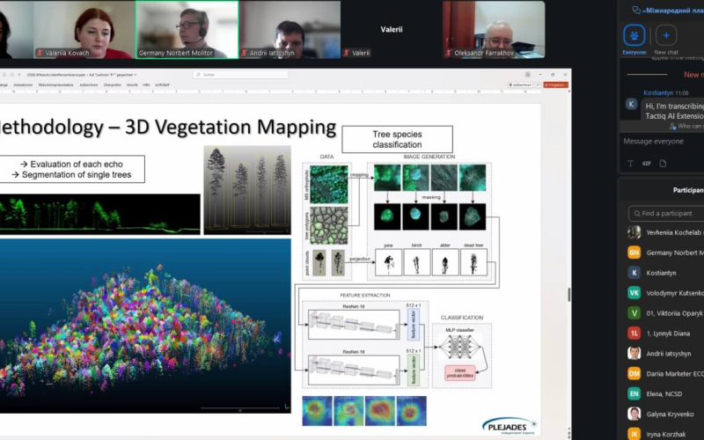Screen dimensions: 704x440
Task: Click participant name Iryna Korzhak
Action: pos(666,434)
